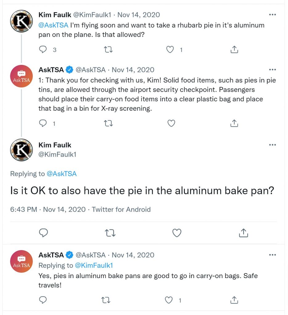Retweet the aluminum bake pan question tweet
The image size is (288, 315).
click(x=110, y=233)
